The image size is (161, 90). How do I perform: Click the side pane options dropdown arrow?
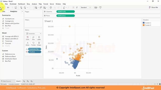22,11
